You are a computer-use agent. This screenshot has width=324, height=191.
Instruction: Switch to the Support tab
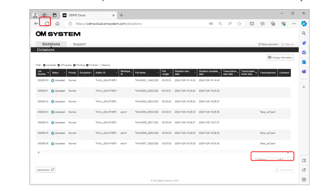(x=79, y=44)
